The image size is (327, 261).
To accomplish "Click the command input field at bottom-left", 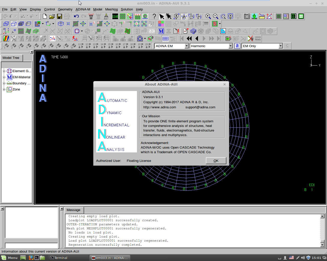I will pyautogui.click(x=32, y=246).
